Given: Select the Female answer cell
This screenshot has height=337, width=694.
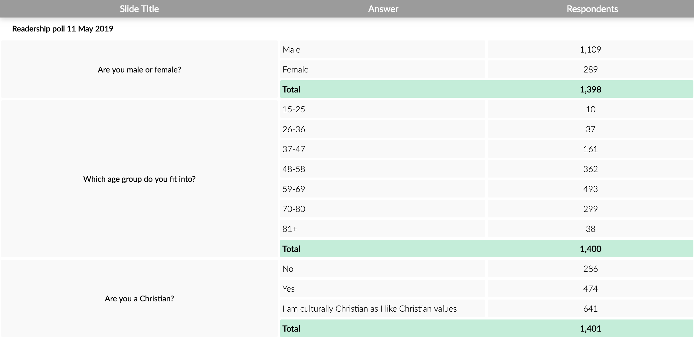Looking at the screenshot, I should click(x=382, y=69).
